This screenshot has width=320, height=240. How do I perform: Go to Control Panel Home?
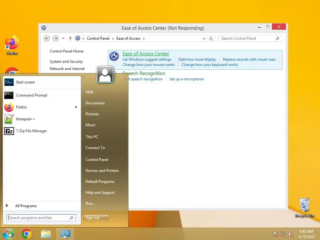(x=67, y=51)
